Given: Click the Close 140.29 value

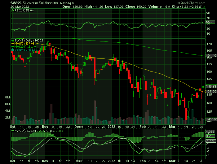Looking at the screenshot, I should [x=136, y=6].
